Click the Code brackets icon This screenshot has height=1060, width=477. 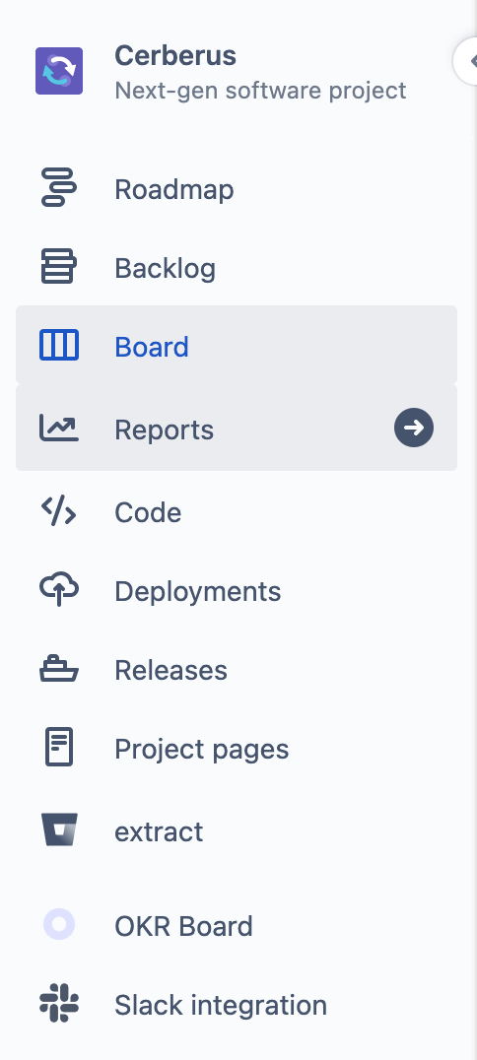point(59,511)
